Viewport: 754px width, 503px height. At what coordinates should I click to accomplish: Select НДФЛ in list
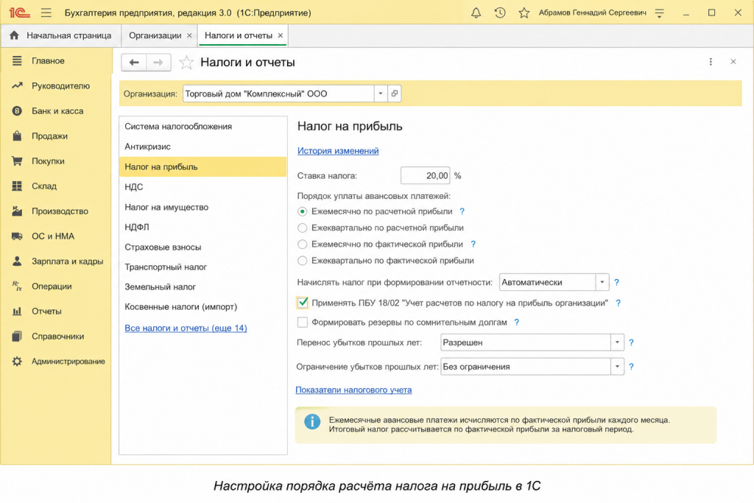click(x=203, y=227)
